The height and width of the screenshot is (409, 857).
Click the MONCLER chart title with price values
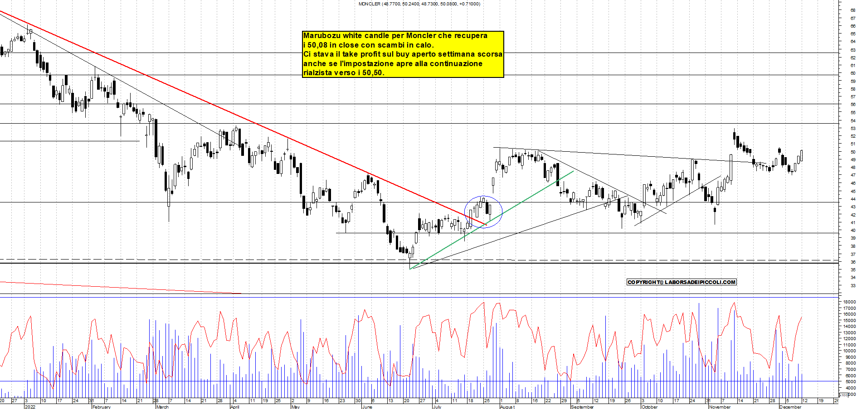coord(419,4)
